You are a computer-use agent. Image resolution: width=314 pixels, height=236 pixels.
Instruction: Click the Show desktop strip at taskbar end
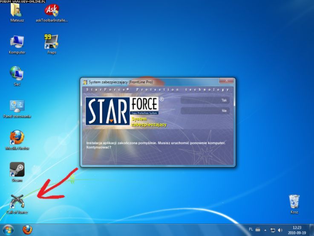311,230
